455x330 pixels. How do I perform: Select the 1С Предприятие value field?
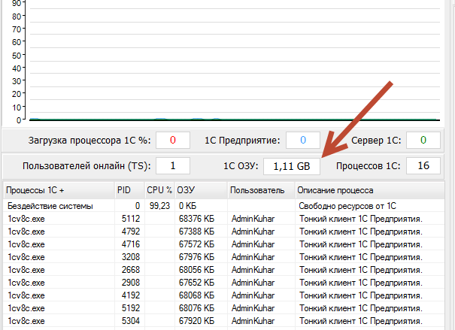tap(302, 140)
